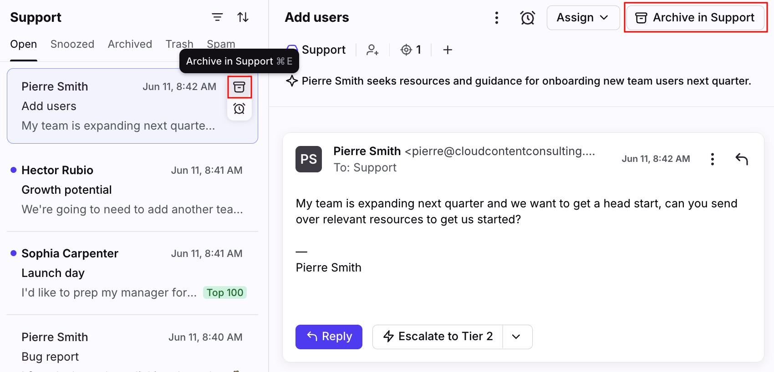Switch to the Archived tab
This screenshot has width=774, height=372.
click(x=130, y=45)
